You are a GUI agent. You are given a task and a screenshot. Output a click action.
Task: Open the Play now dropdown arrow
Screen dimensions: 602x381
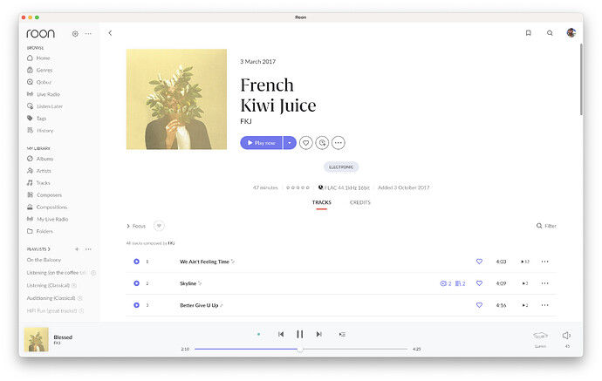point(290,142)
